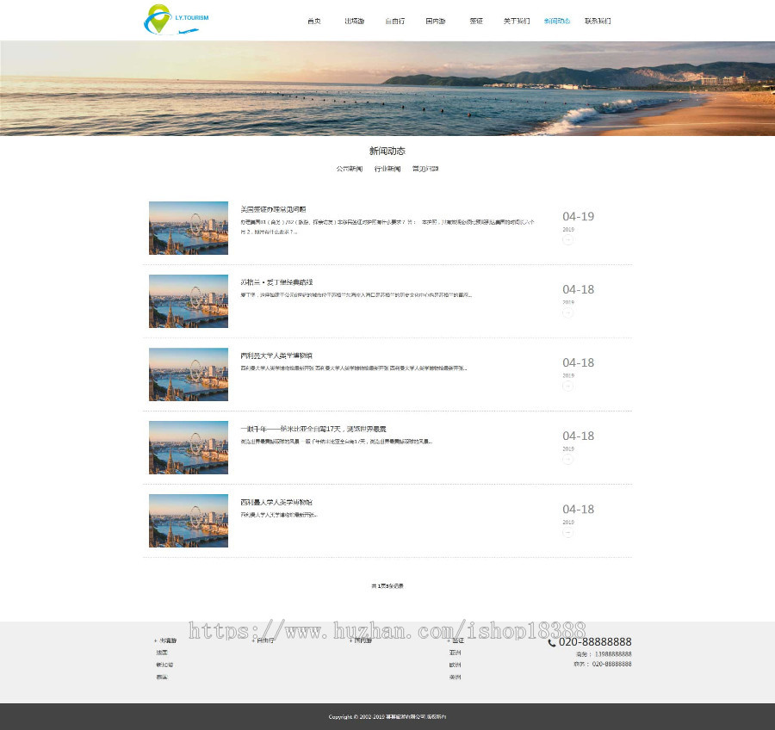This screenshot has width=775, height=730.
Task: Open 自由行 in the top navigation bar
Action: [395, 22]
